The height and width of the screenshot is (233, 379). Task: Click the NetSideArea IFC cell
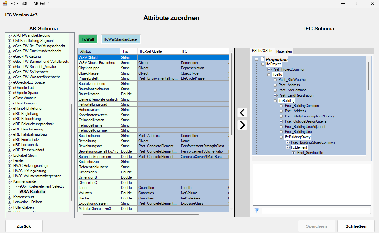[x=204, y=198]
